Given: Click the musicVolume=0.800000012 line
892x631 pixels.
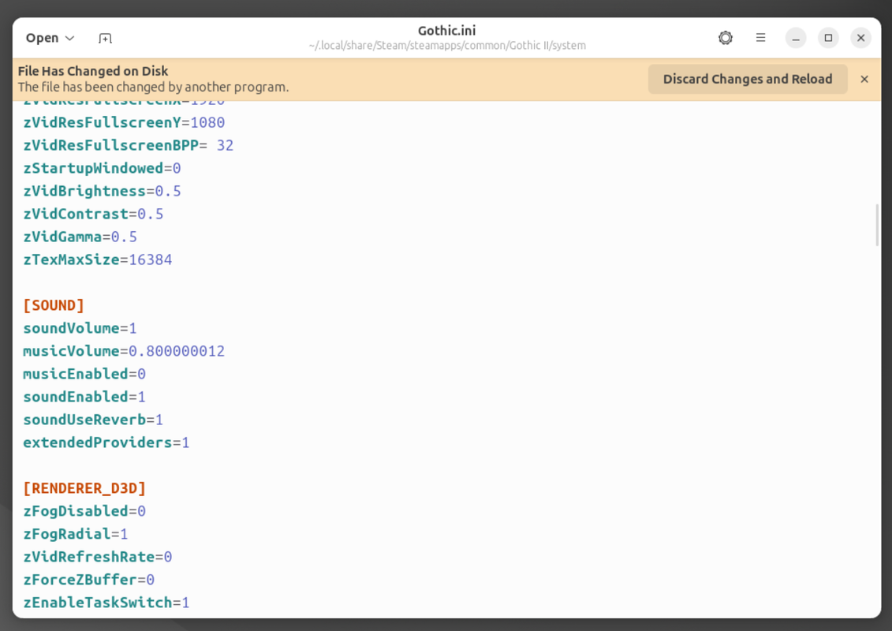Looking at the screenshot, I should click(x=124, y=351).
